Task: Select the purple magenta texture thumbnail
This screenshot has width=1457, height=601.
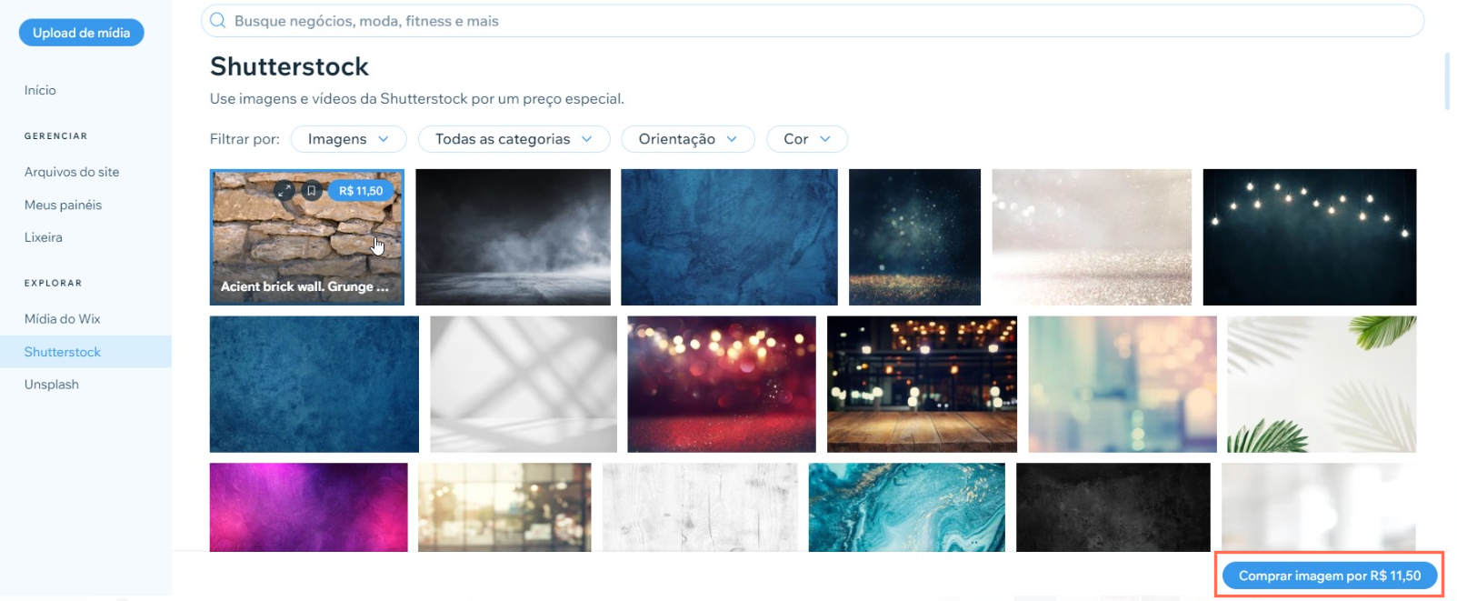Action: point(309,507)
